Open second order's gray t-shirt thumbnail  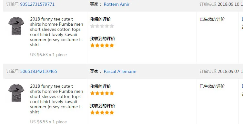16,93
